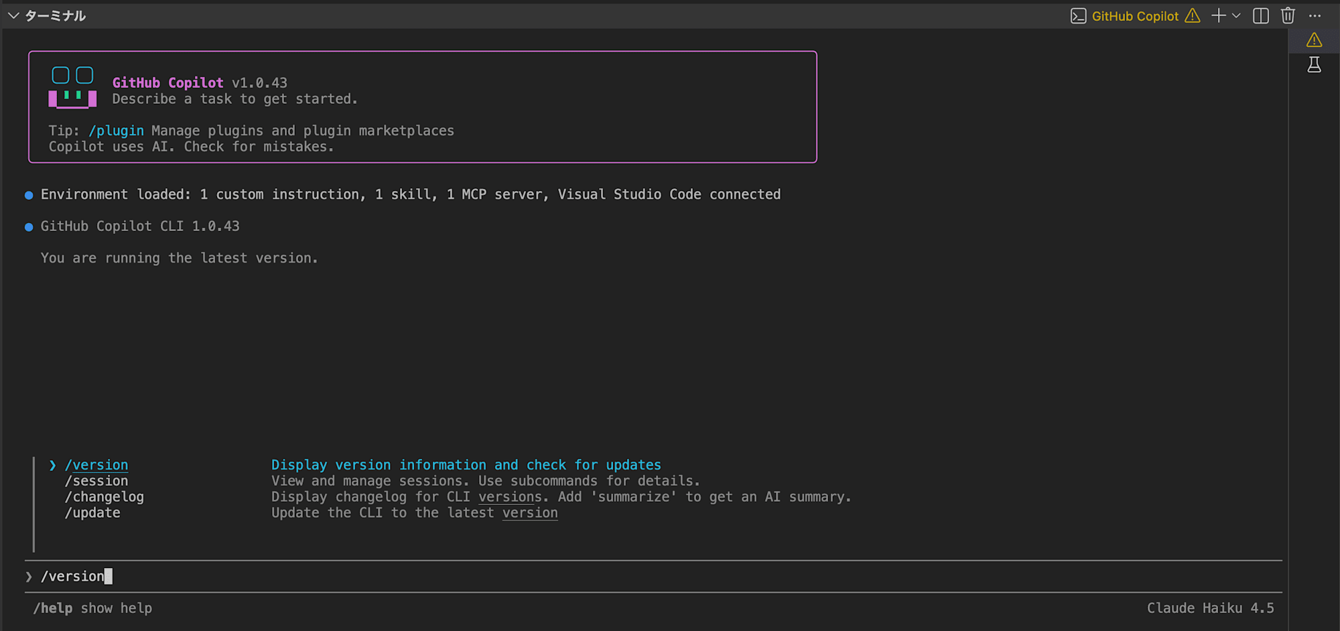The height and width of the screenshot is (631, 1340).
Task: Kill the terminal with the trash icon
Action: click(1288, 15)
